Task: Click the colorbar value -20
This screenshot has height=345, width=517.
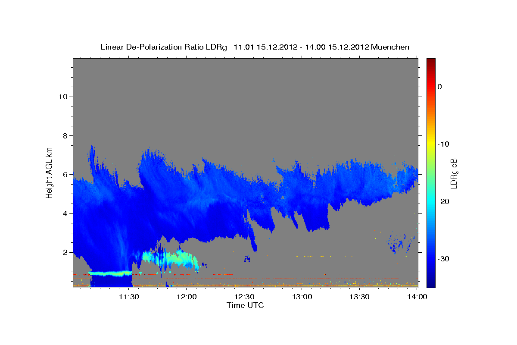Action: pos(443,201)
